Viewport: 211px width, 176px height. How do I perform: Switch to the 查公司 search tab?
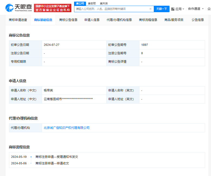(x=80, y=3)
